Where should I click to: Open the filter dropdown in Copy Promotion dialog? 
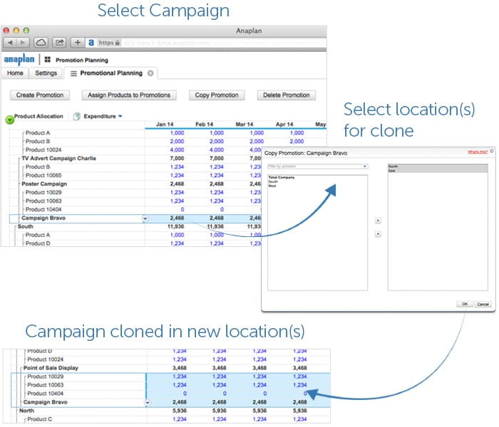pyautogui.click(x=365, y=166)
